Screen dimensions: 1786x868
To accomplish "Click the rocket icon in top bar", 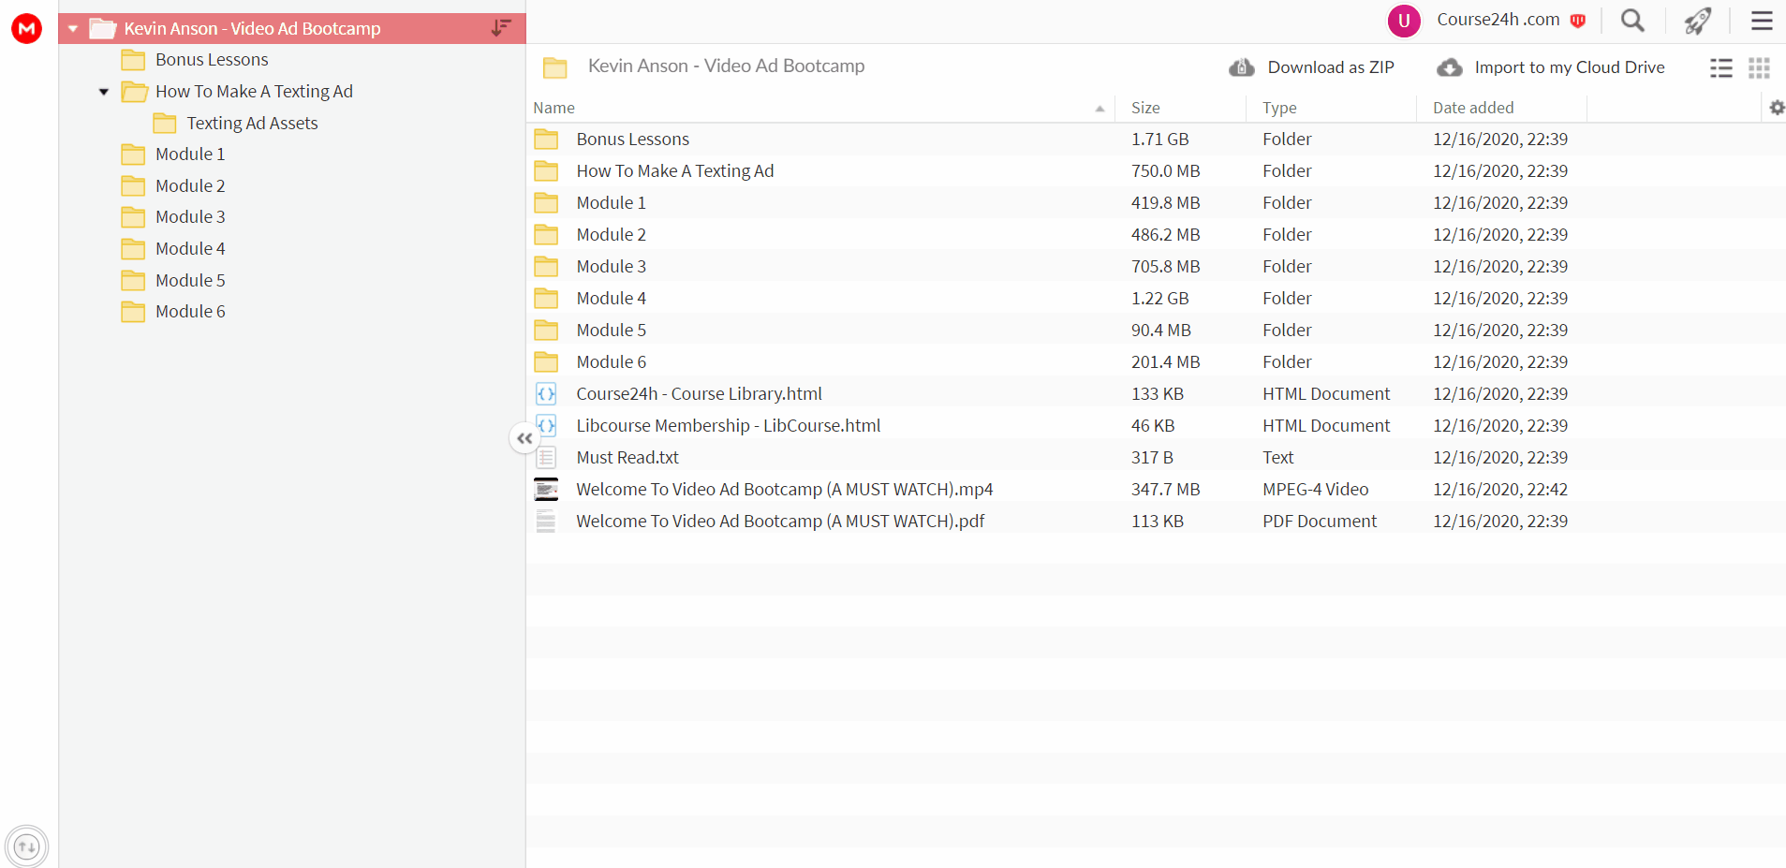I will tap(1698, 21).
